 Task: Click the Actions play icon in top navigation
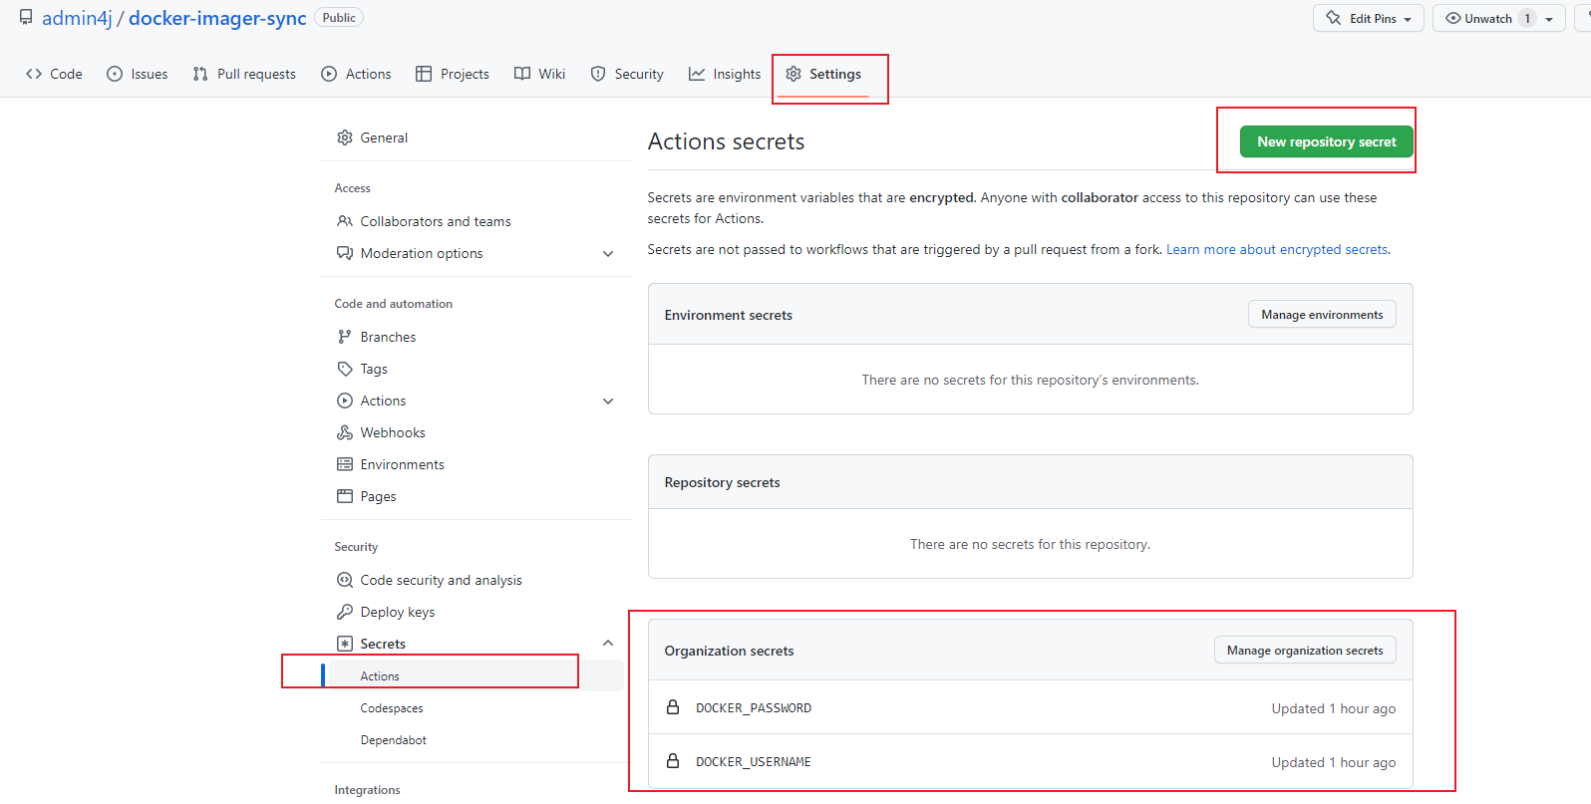click(x=329, y=74)
